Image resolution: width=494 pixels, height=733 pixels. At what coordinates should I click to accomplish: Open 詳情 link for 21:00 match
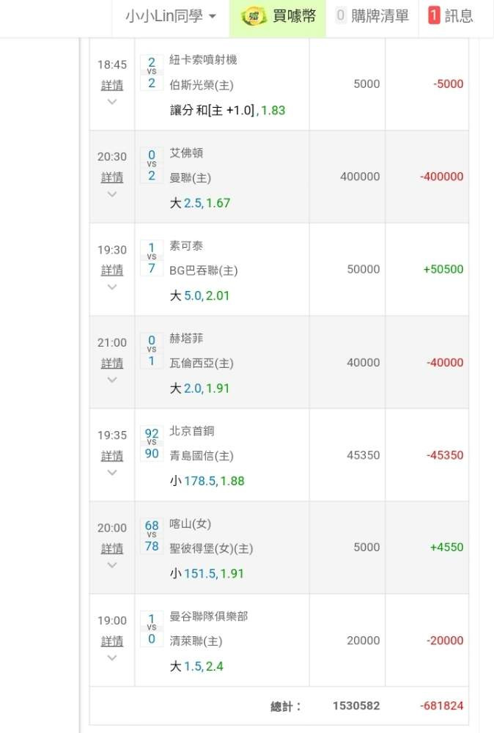[112, 364]
